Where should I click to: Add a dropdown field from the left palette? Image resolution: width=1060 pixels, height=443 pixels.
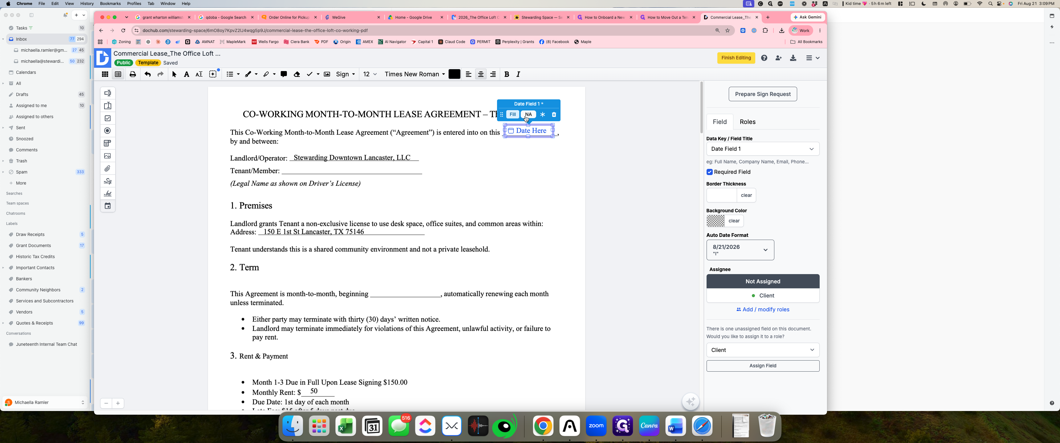click(x=108, y=143)
